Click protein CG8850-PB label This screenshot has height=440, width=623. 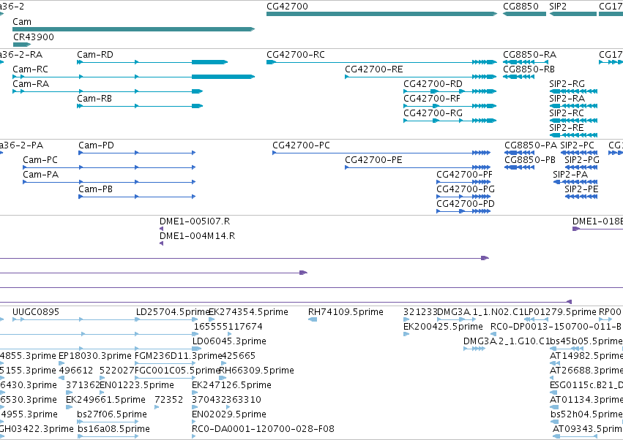530,160
